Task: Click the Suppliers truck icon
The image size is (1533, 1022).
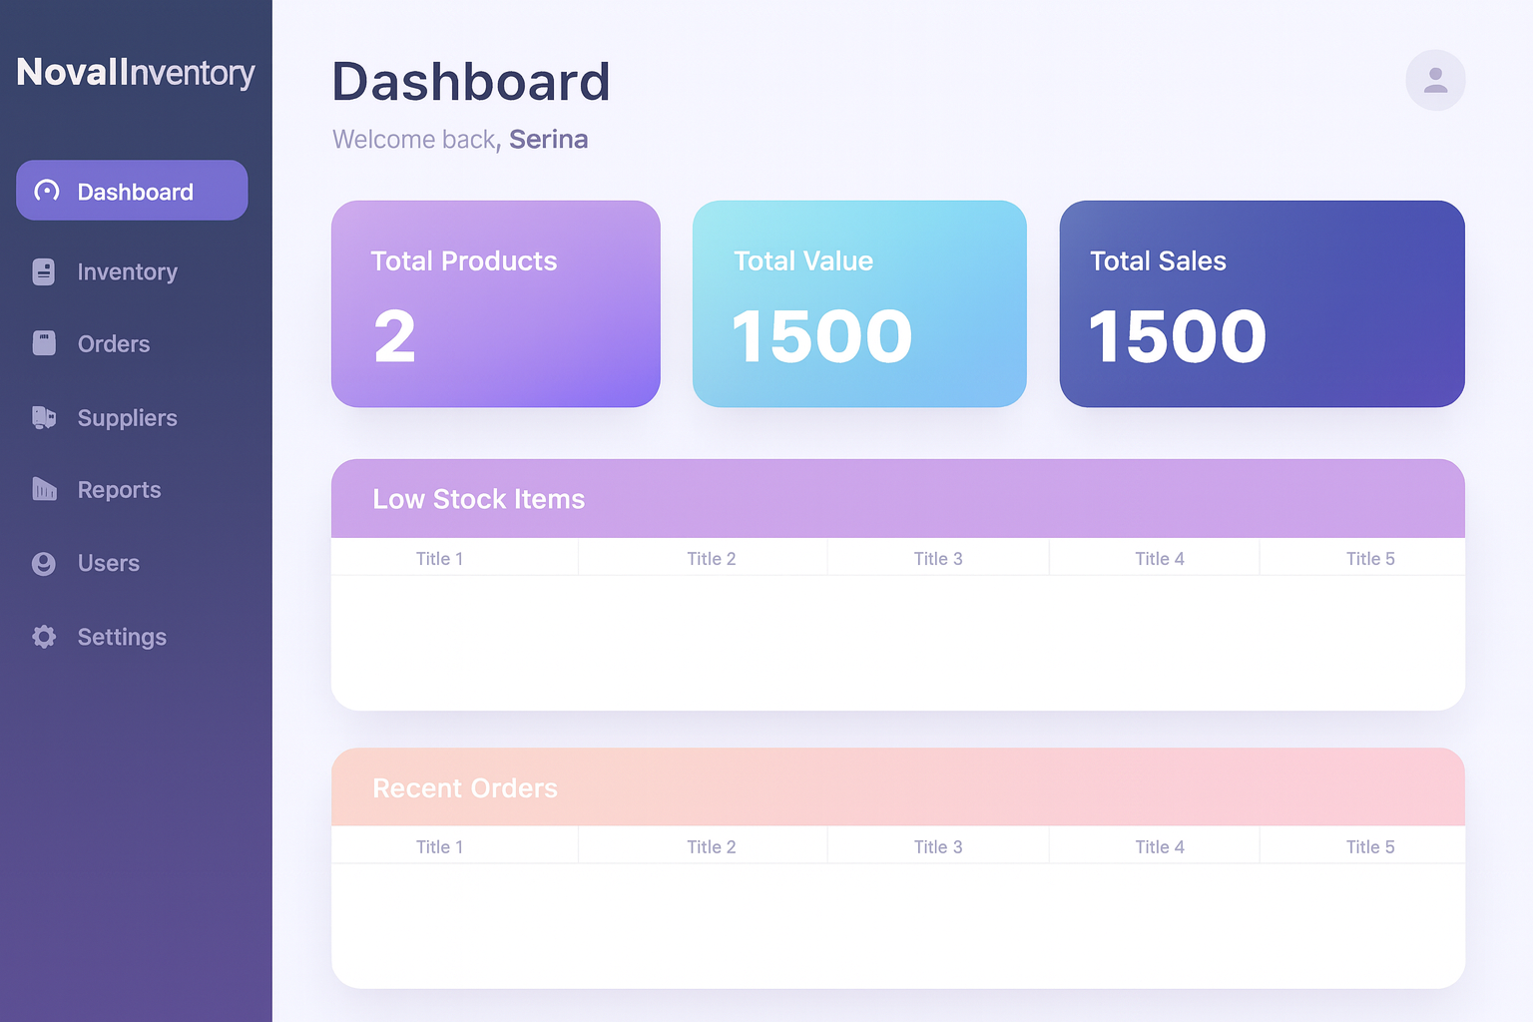Action: pos(44,417)
